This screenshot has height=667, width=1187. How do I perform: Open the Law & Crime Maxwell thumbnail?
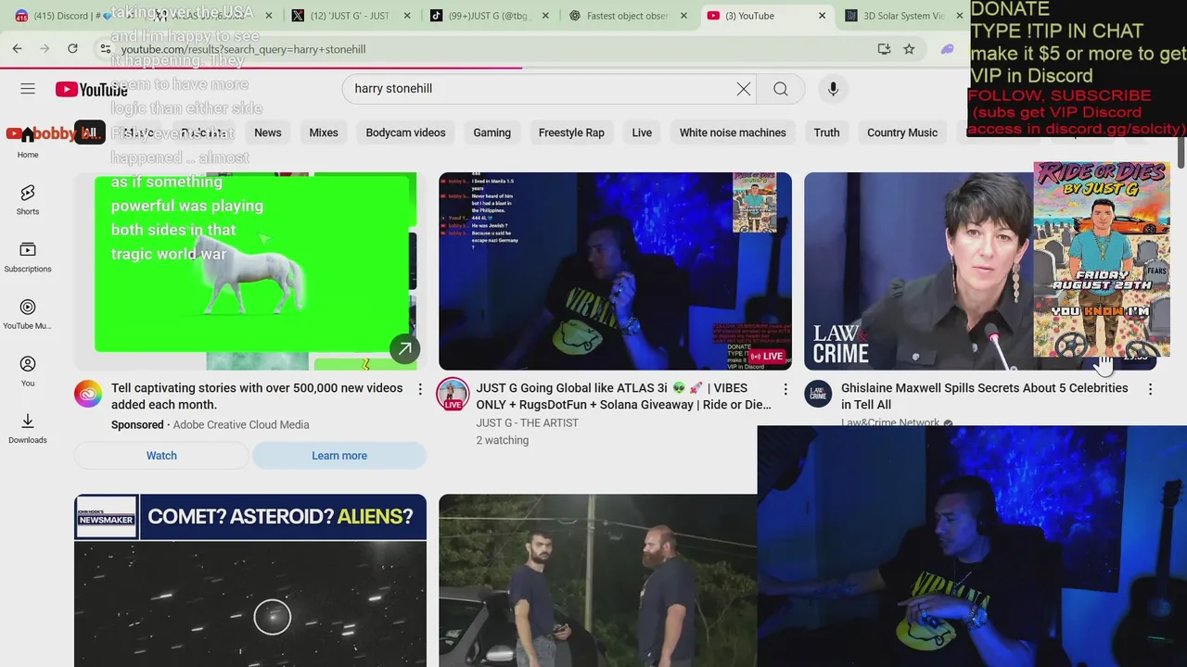tap(980, 271)
